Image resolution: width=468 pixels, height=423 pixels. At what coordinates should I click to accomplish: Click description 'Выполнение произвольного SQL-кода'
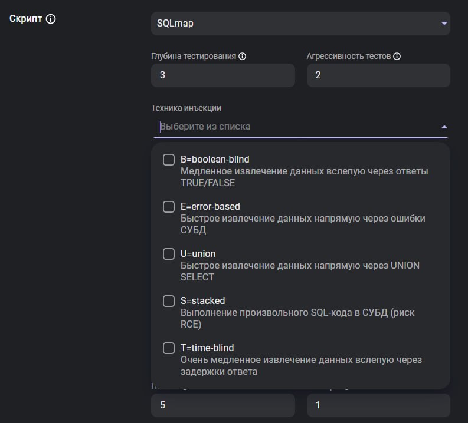click(297, 318)
